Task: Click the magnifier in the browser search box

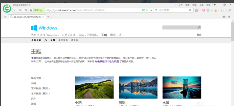Action: tap(190, 10)
